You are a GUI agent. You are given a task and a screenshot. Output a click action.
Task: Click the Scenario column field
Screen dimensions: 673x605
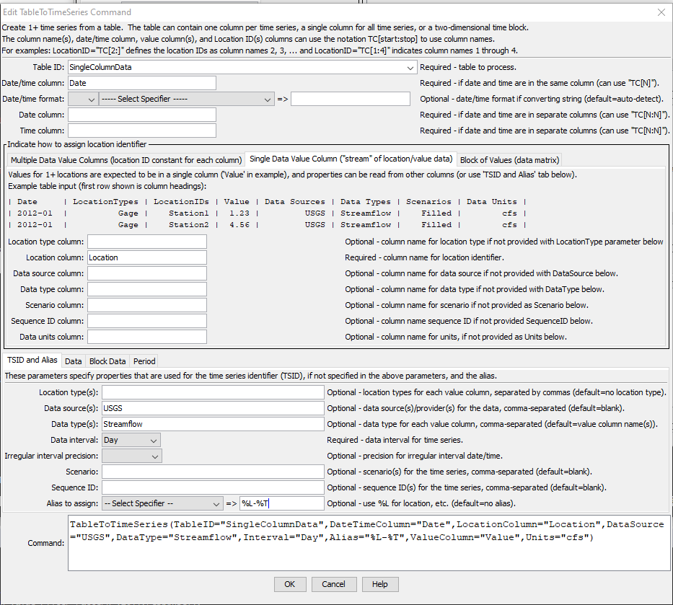click(147, 306)
